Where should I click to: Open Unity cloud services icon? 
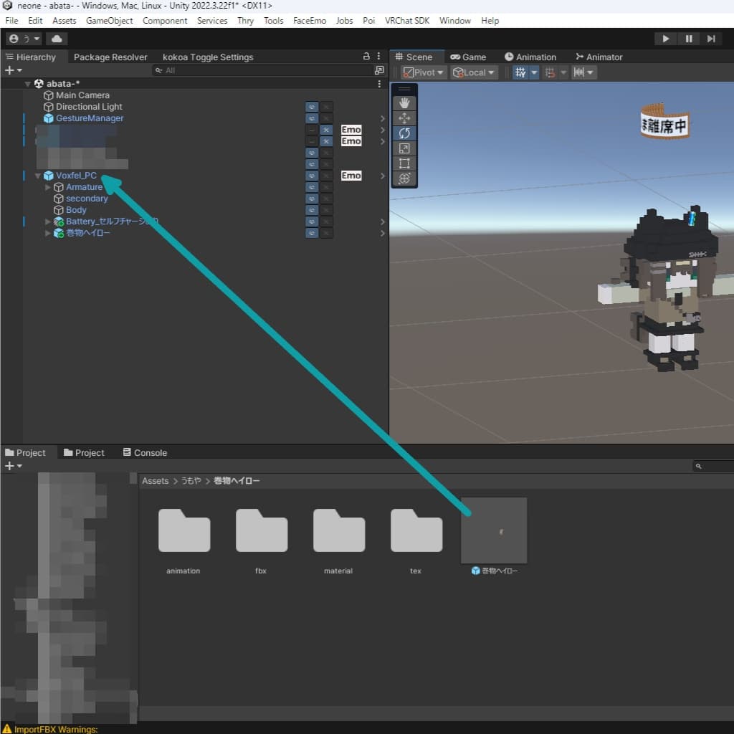click(x=57, y=39)
